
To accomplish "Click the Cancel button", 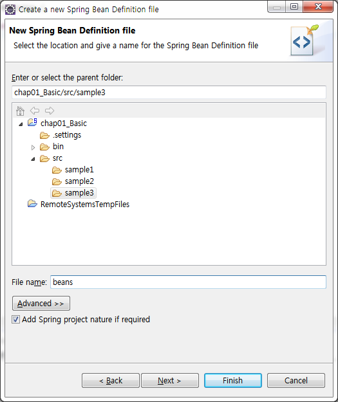I will pos(296,381).
